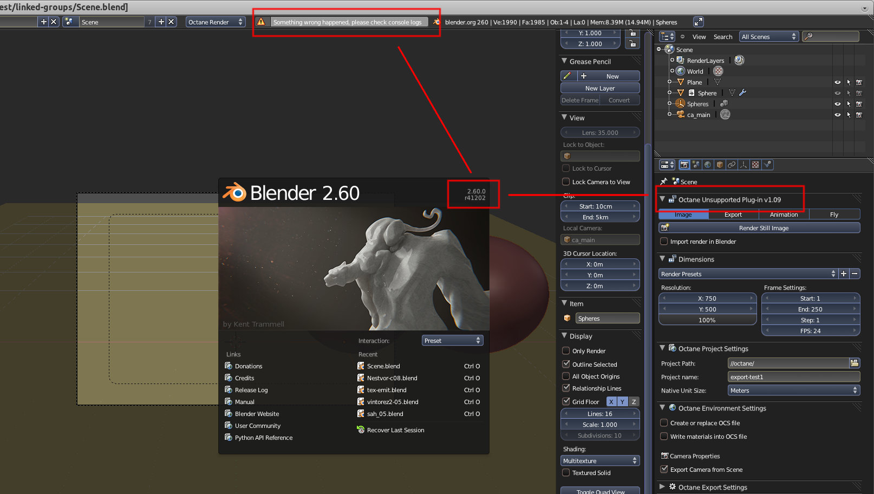Screen dimensions: 874x494
Task: Open the Native Unit Size Meters dropdown
Action: coord(794,390)
